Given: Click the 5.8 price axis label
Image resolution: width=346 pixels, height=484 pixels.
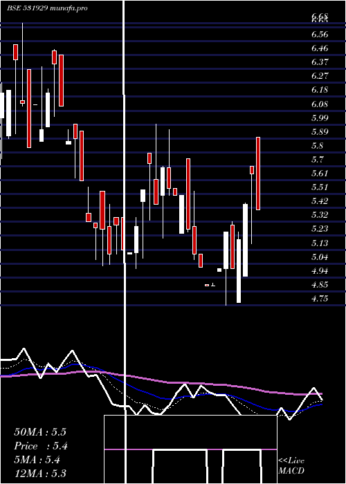Looking at the screenshot, I should coord(317,146).
